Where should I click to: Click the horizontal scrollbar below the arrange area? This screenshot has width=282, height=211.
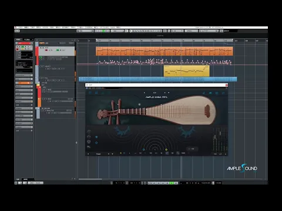[90, 179]
